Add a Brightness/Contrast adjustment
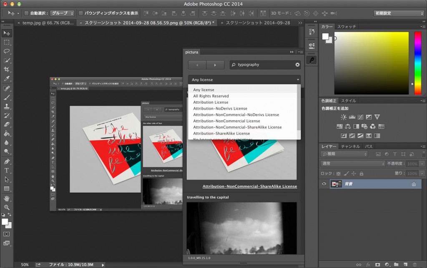This screenshot has width=427, height=268. pos(344,117)
